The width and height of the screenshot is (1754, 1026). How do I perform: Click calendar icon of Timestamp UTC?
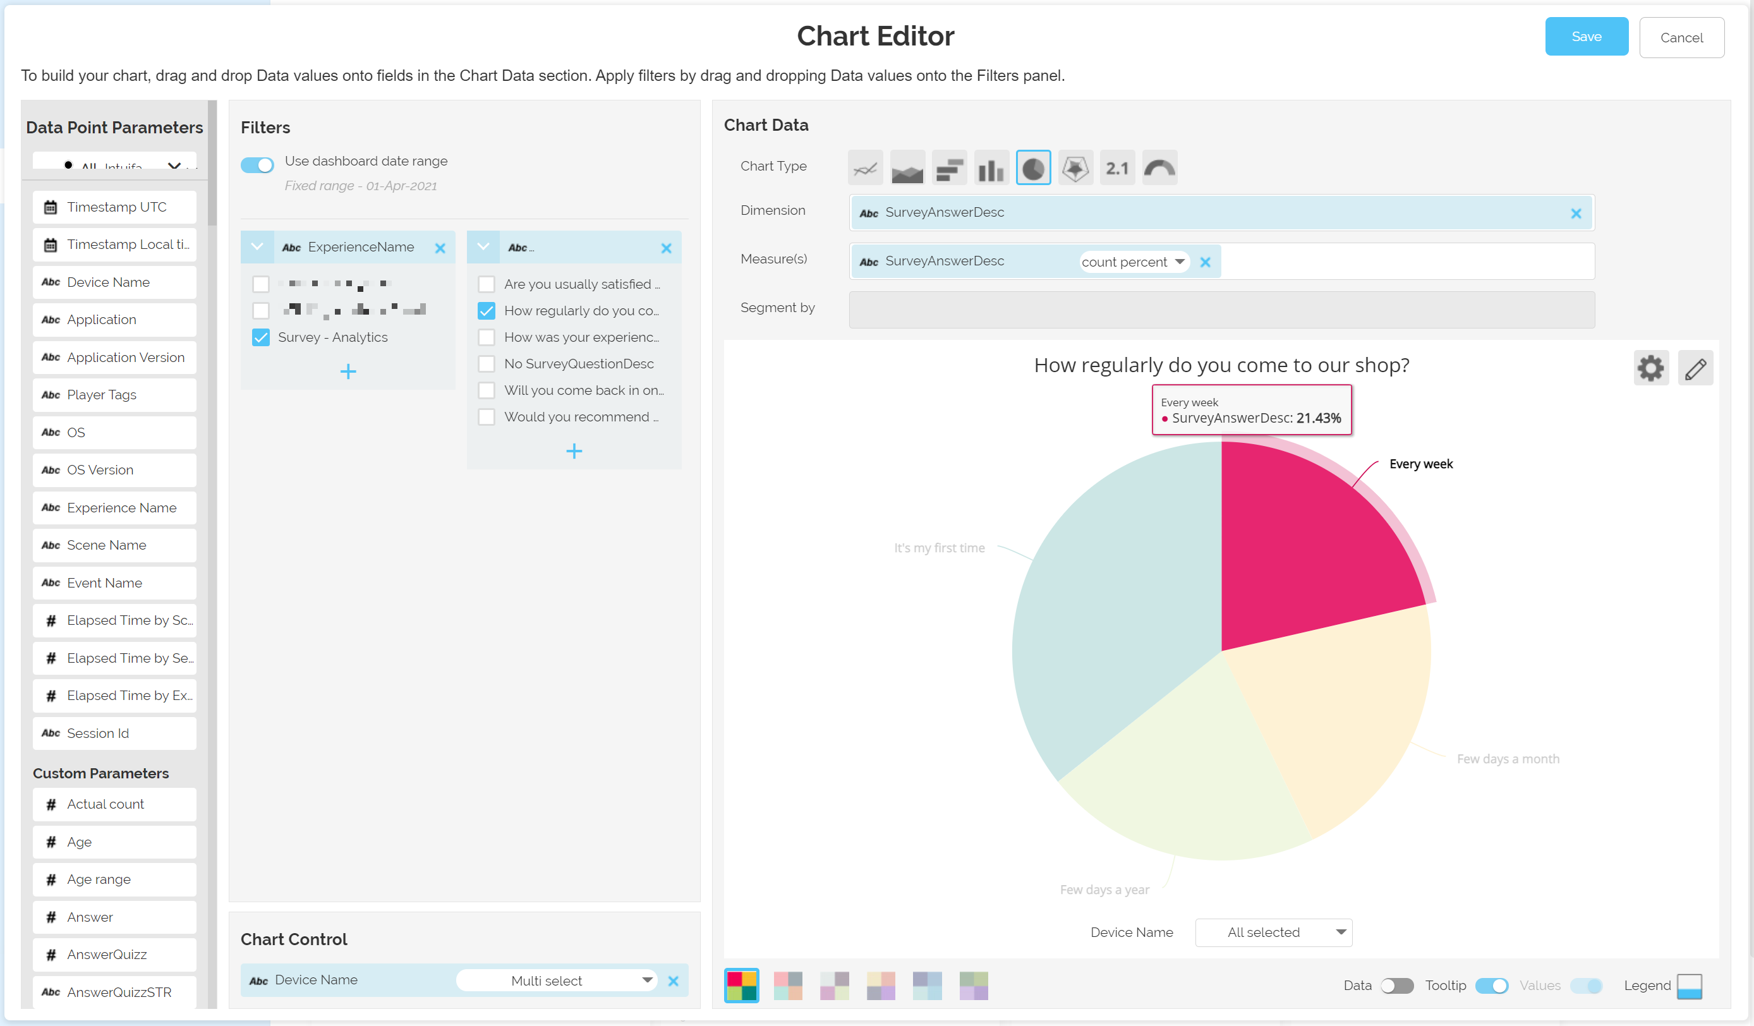pyautogui.click(x=50, y=207)
